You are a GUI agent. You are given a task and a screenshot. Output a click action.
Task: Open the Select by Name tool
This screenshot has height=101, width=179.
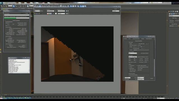click(x=16, y=6)
